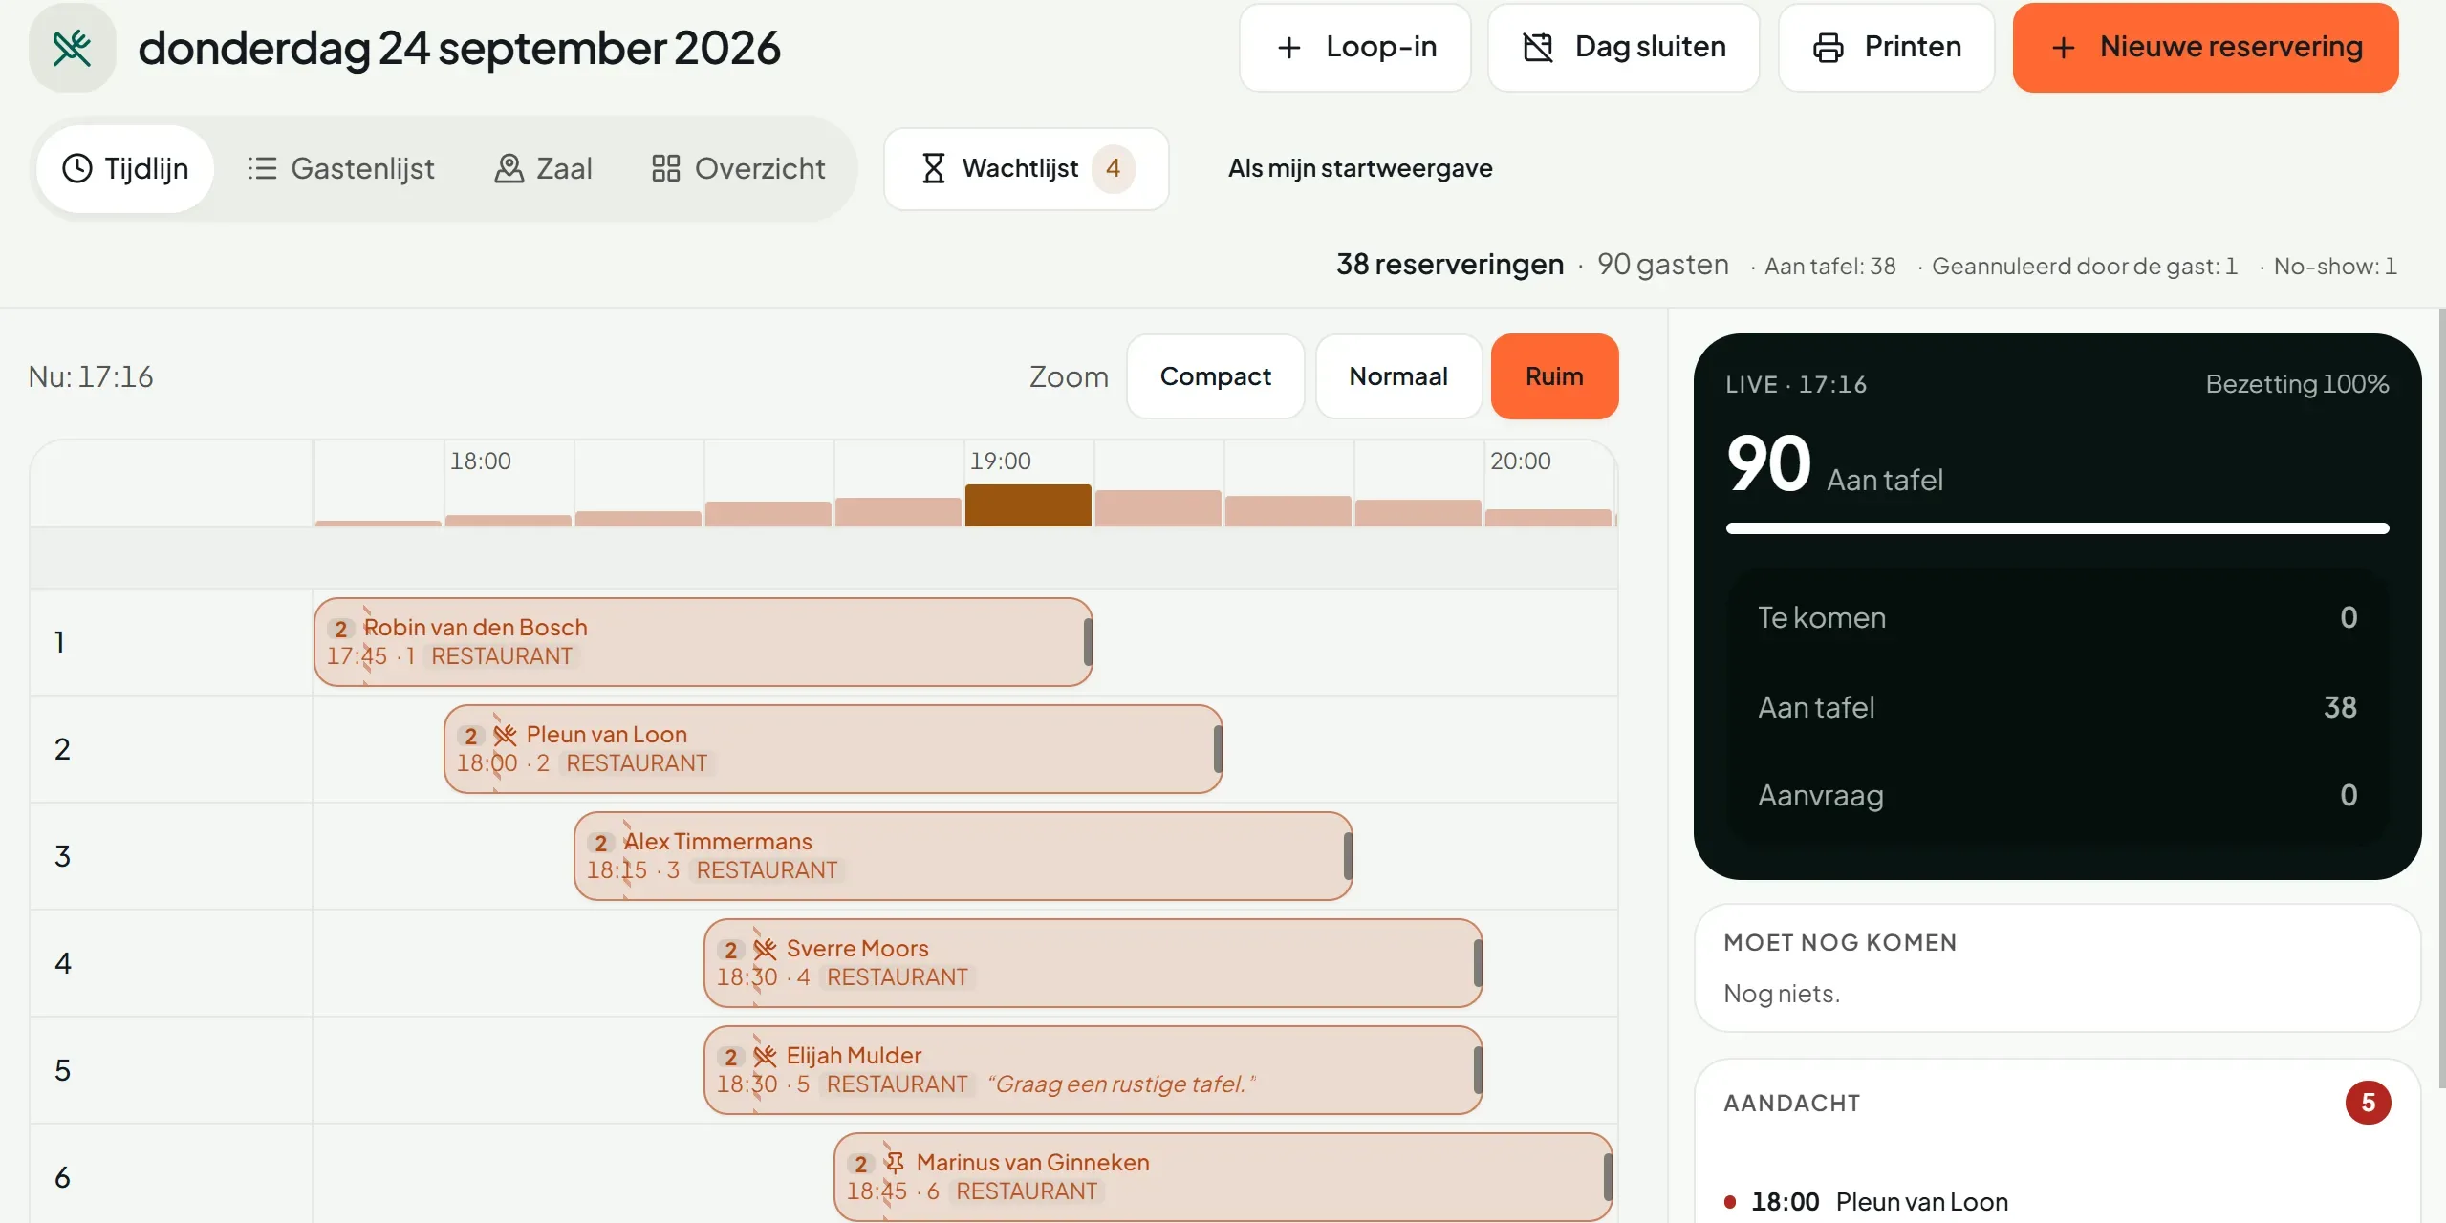Click the hourglass icon on Wachtlijst
2446x1223 pixels.
point(933,169)
